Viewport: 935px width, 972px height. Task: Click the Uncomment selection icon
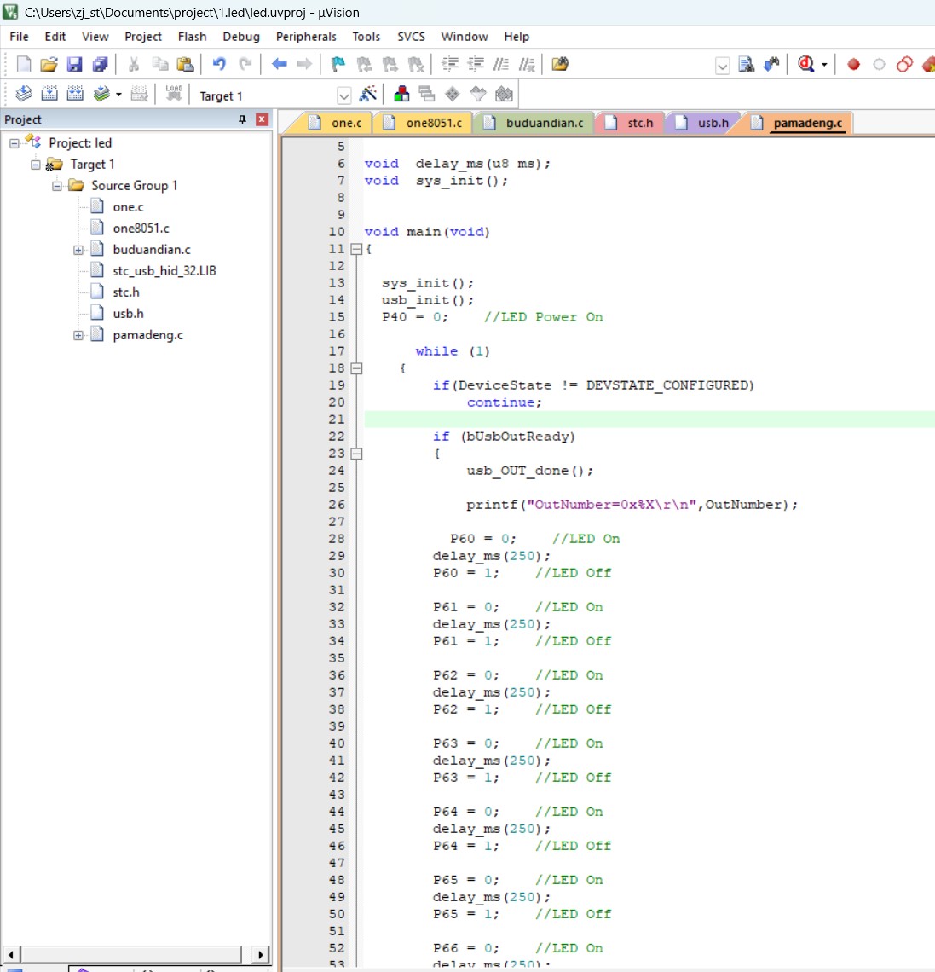click(527, 65)
